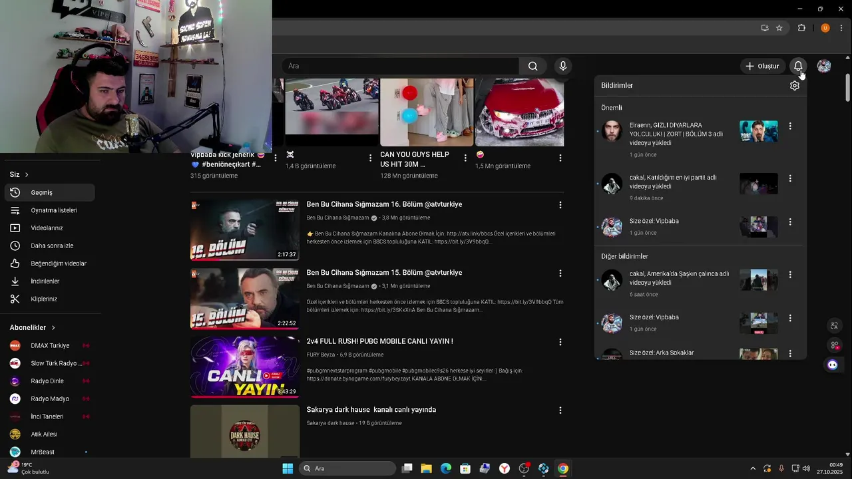This screenshot has height=479, width=852.
Task: Show hidden system tray icons
Action: coord(753,468)
